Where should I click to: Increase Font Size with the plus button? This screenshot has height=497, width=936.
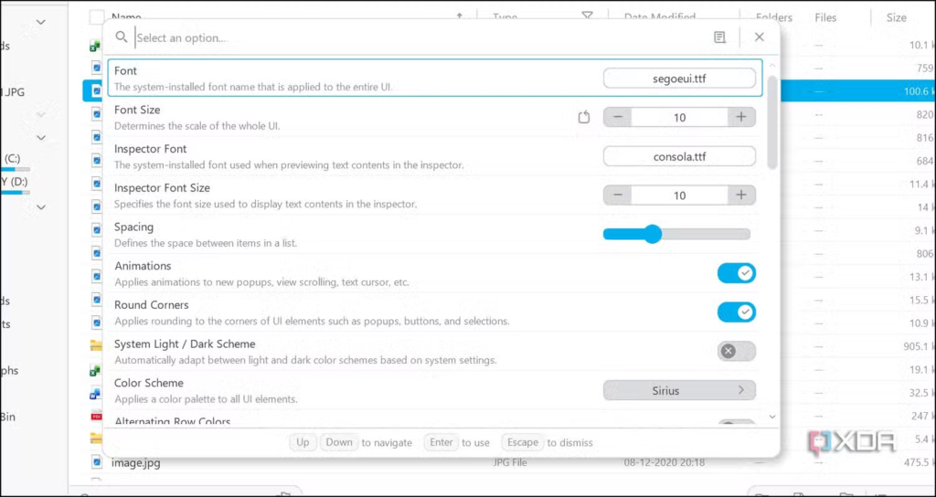pyautogui.click(x=740, y=117)
